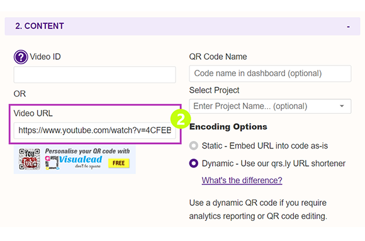
Task: Click the Video URL input field
Action: pos(94,130)
